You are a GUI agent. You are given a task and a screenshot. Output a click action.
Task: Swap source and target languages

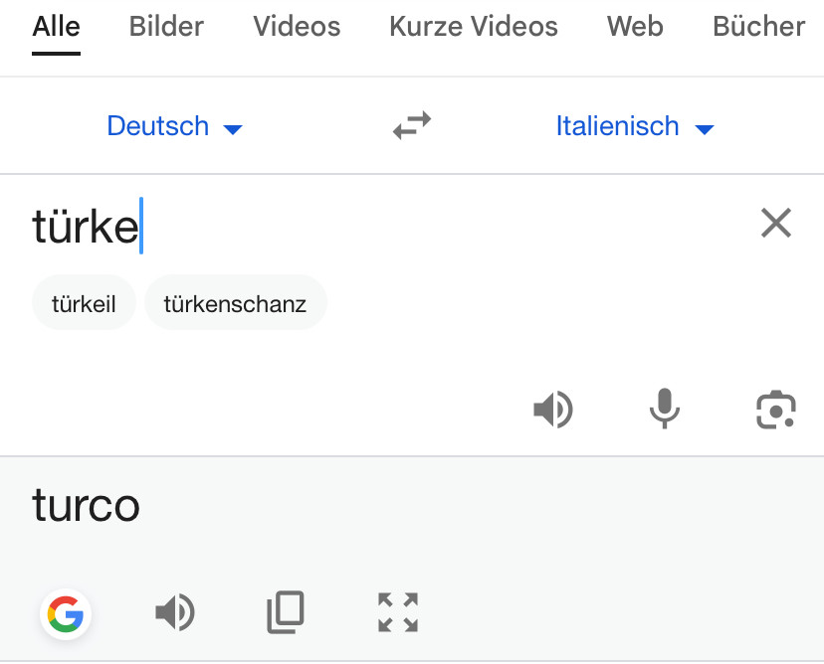pos(411,126)
